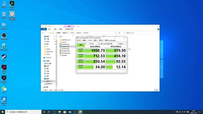Run the RND4K Q32T16 test
Viewport: 203px width, 114px height.
point(81,61)
